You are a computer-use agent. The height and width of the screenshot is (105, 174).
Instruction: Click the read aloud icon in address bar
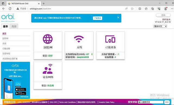tap(126, 9)
